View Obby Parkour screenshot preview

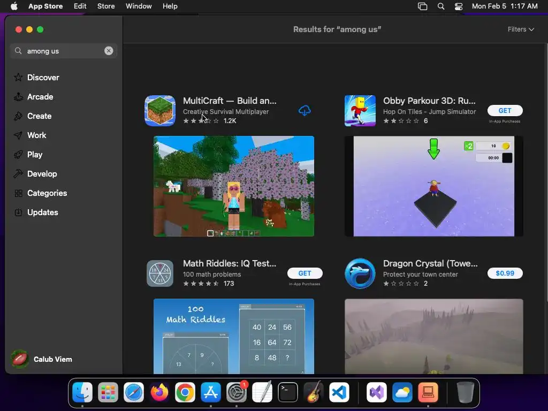(x=433, y=186)
